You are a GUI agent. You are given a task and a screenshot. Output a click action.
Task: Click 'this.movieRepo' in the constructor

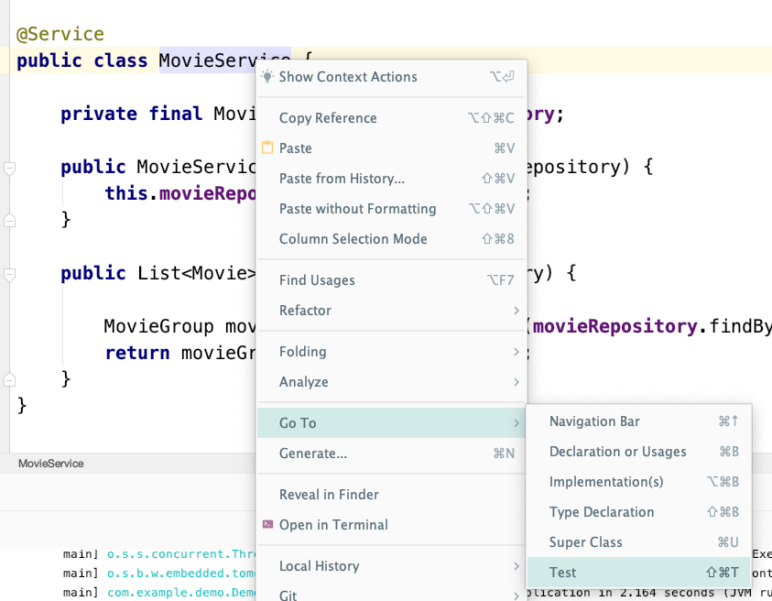[x=179, y=193]
